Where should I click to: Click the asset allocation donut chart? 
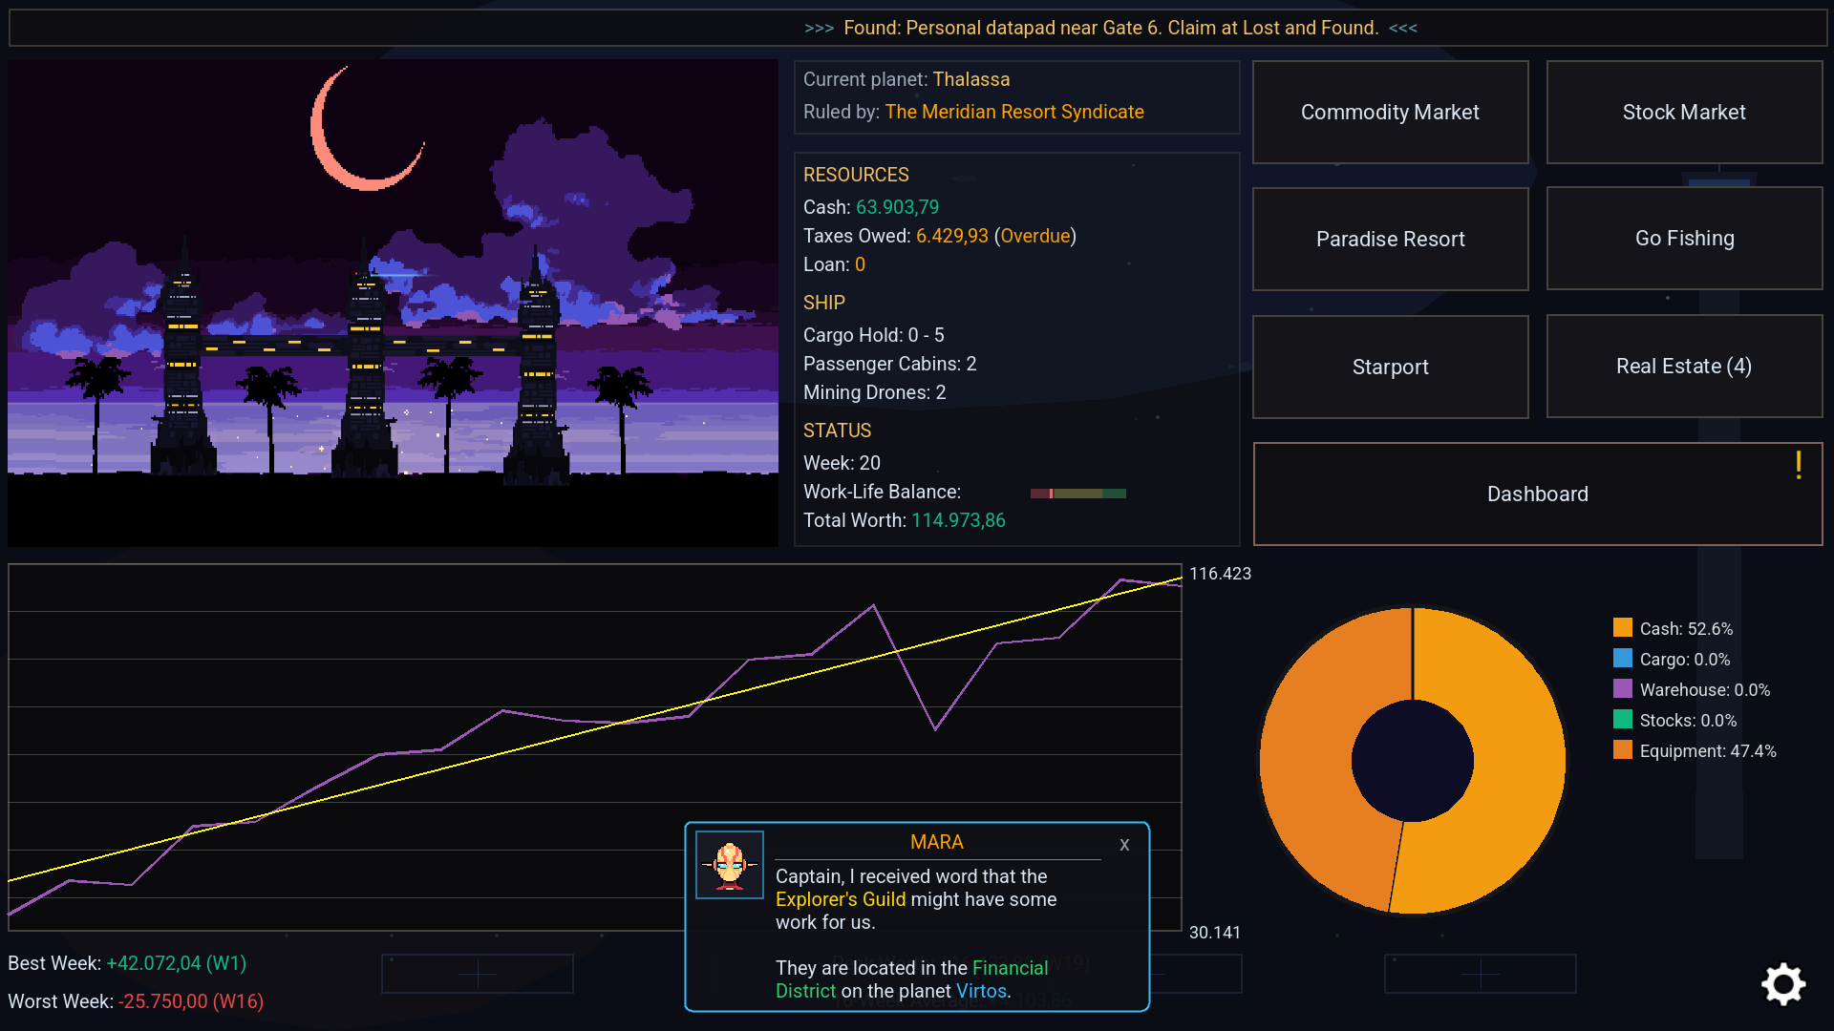click(x=1413, y=761)
